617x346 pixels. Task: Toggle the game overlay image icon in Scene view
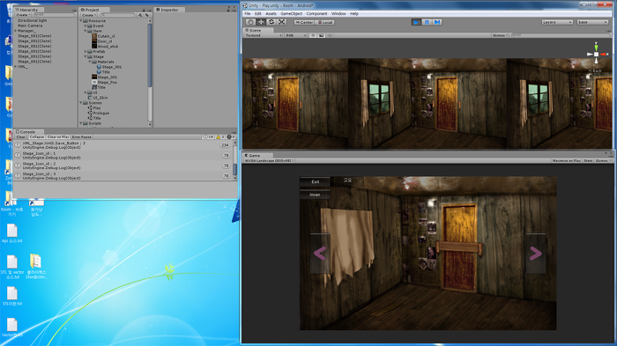[321, 35]
